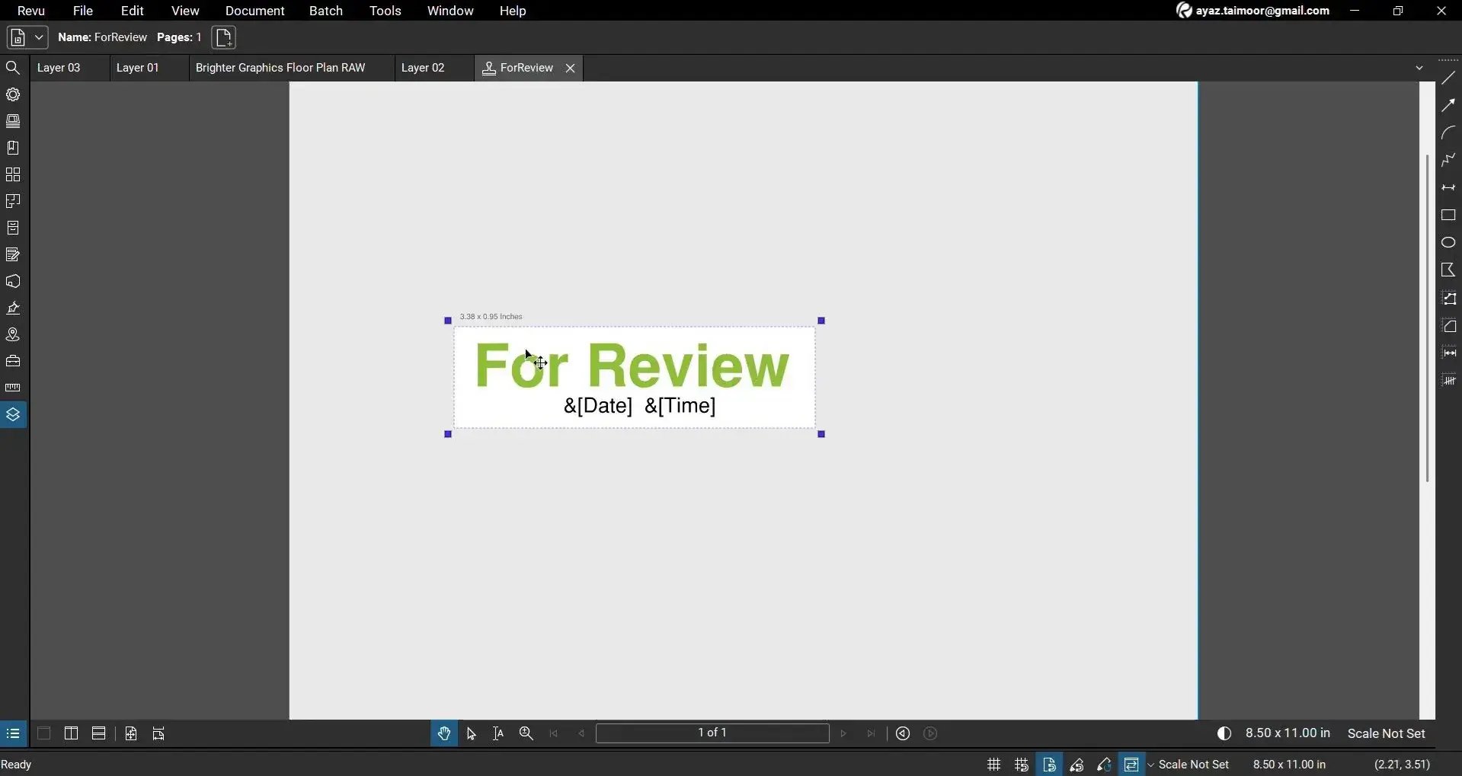This screenshot has height=776, width=1462.
Task: Click the vertical scrollbar thumb
Action: (x=1427, y=318)
